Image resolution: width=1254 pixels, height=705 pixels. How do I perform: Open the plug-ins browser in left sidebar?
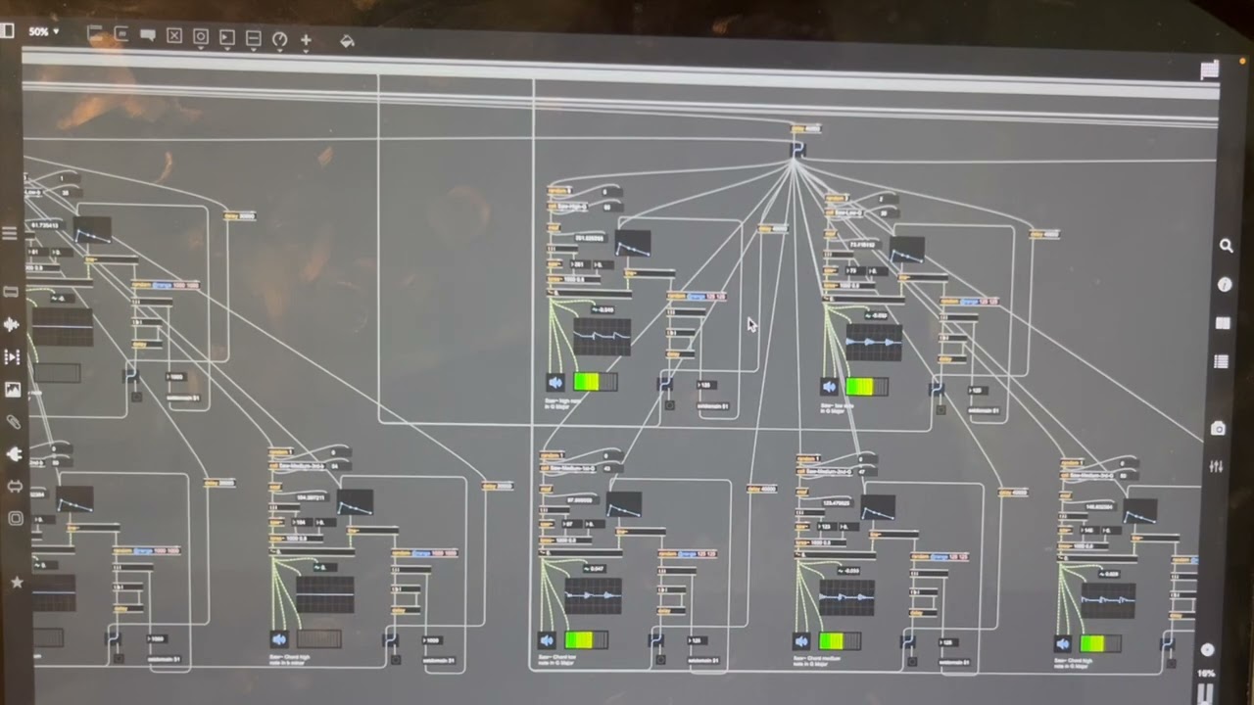pos(15,454)
